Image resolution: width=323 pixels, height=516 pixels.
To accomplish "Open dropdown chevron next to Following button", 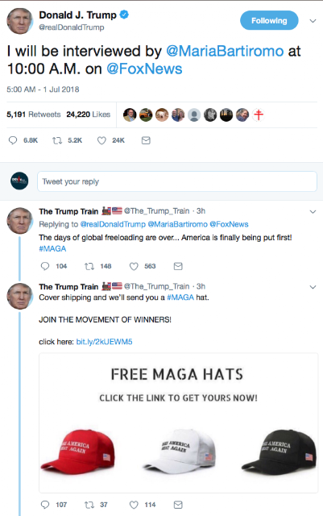I will tap(313, 21).
